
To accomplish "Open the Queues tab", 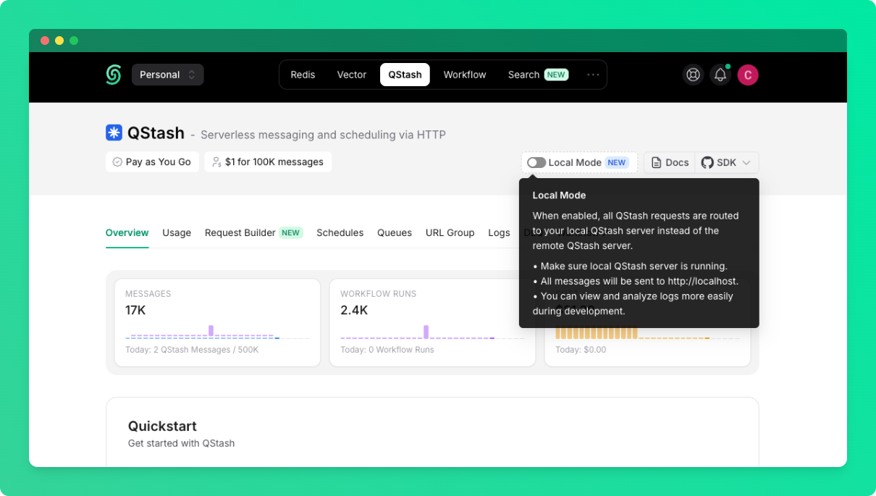I will [x=395, y=232].
